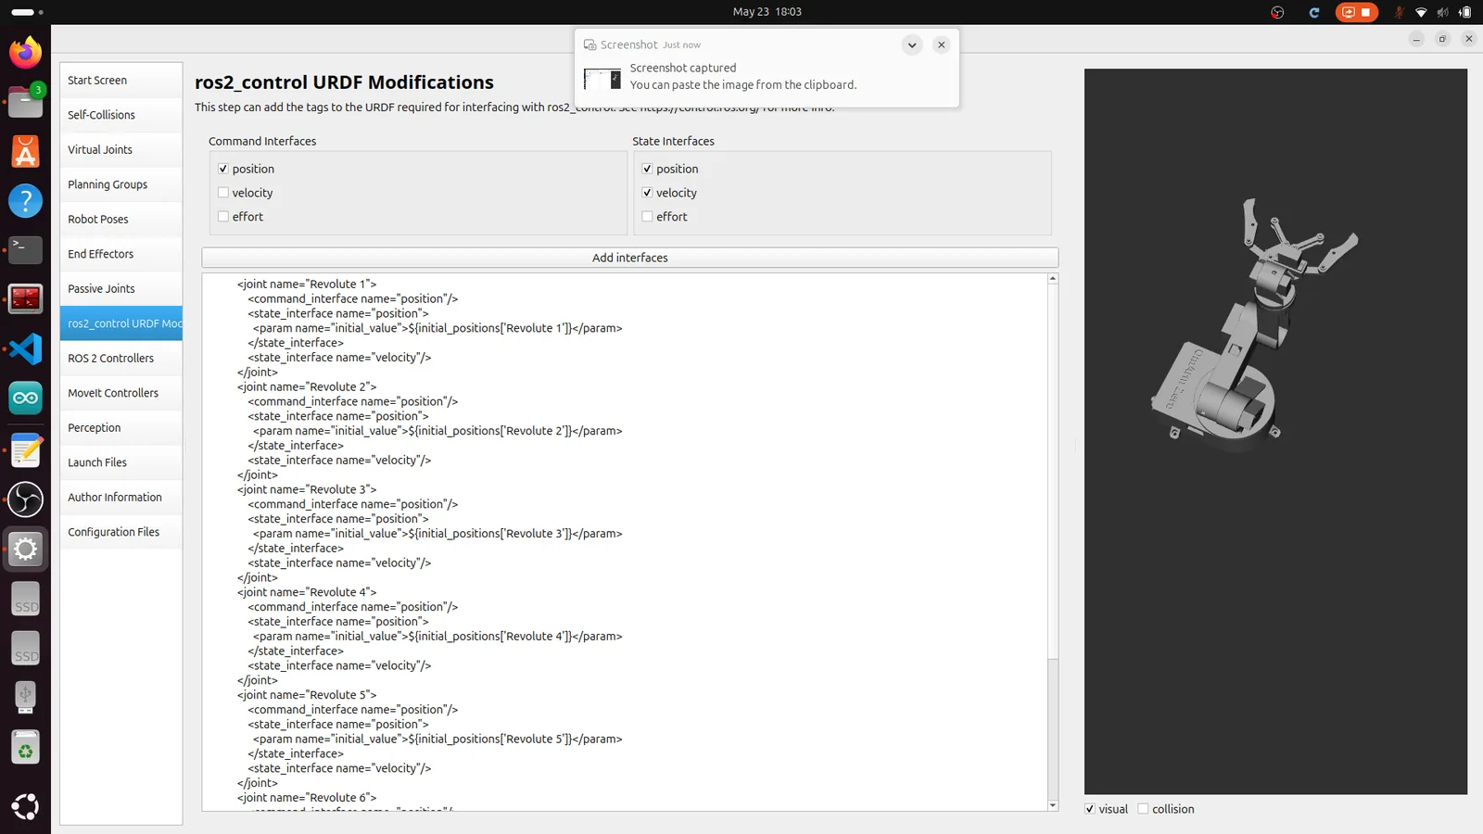This screenshot has width=1483, height=834.
Task: Open the red Terminator dock icon
Action: pos(25,299)
